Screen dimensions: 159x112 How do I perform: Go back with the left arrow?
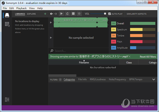click(51, 14)
